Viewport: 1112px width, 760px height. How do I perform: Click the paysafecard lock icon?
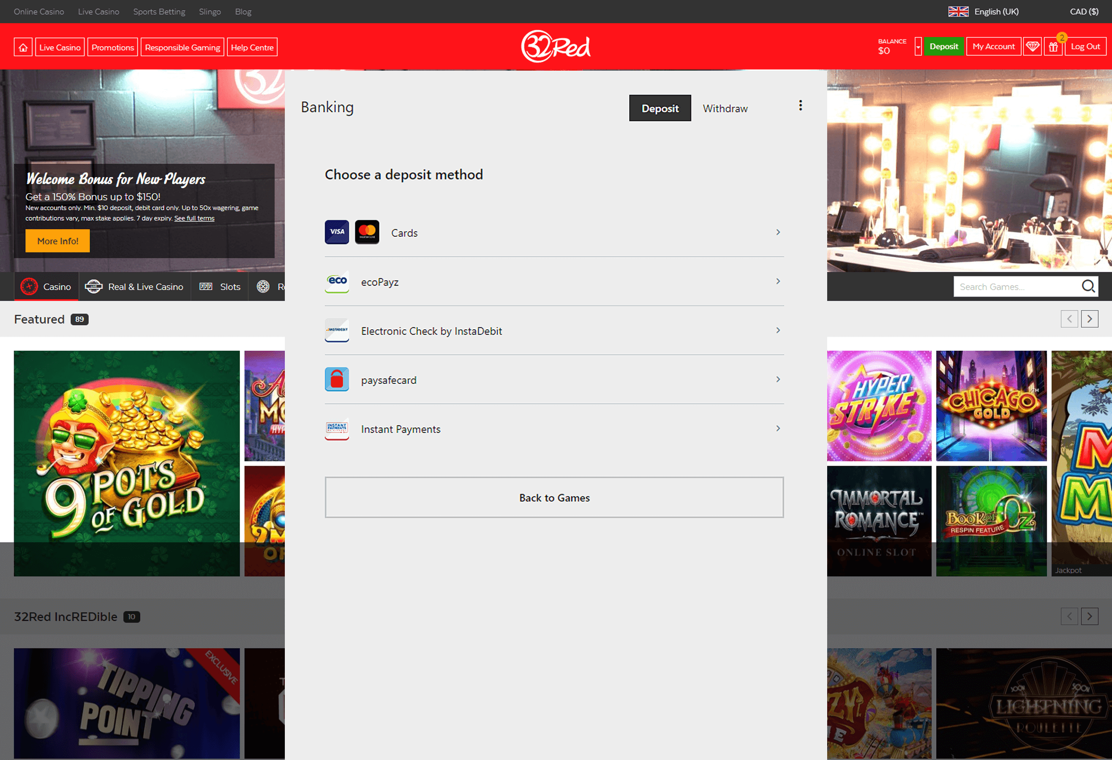pos(337,380)
